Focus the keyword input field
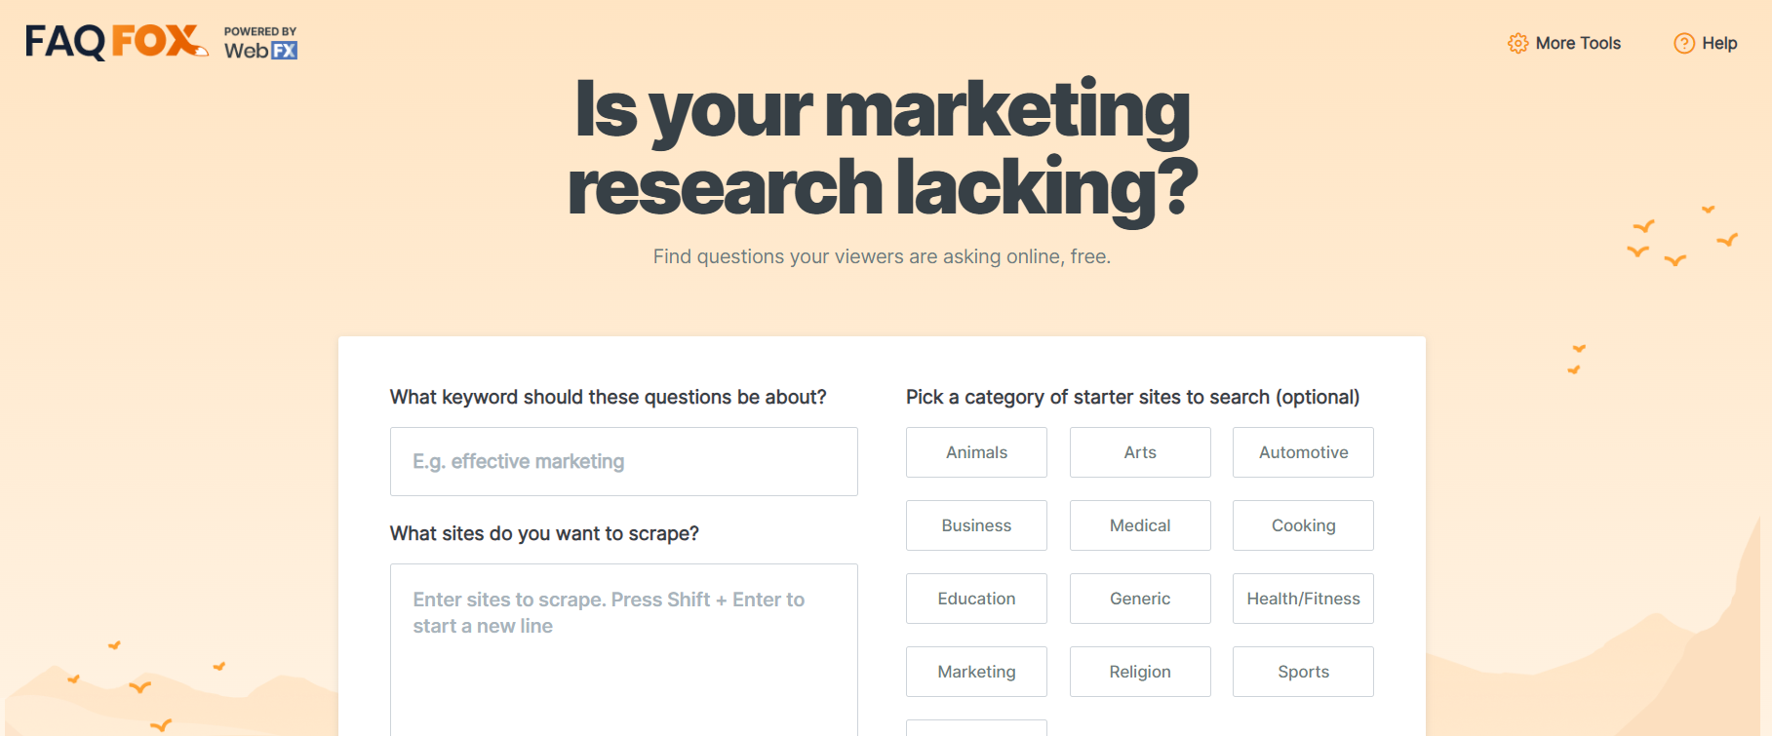This screenshot has height=736, width=1772. 623,461
